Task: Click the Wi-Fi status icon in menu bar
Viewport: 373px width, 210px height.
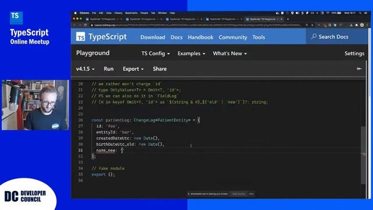Action: pyautogui.click(x=328, y=13)
